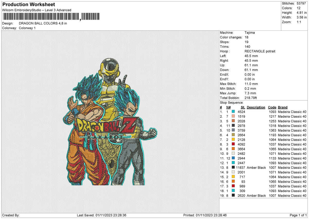Select the Color changes value 18
309x219 pixels.
point(246,37)
